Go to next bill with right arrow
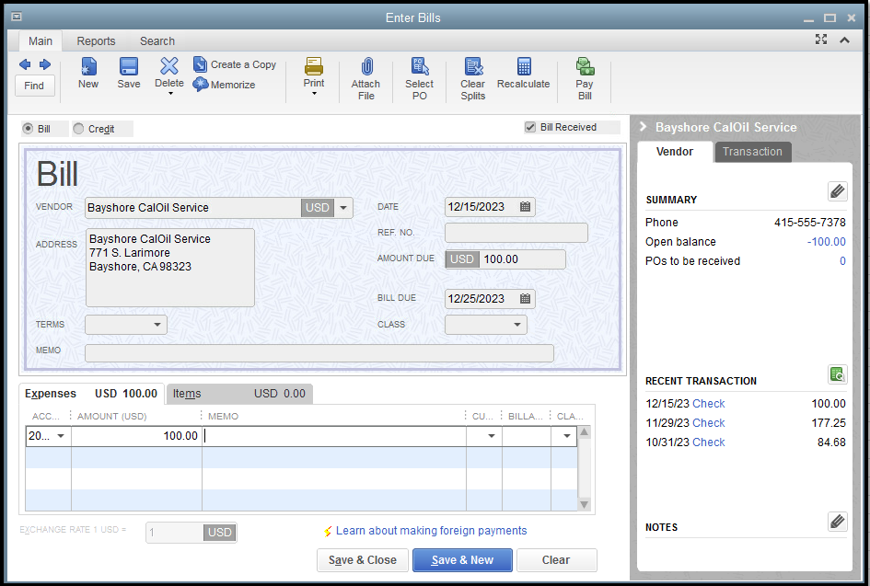This screenshot has width=870, height=586. click(x=45, y=64)
